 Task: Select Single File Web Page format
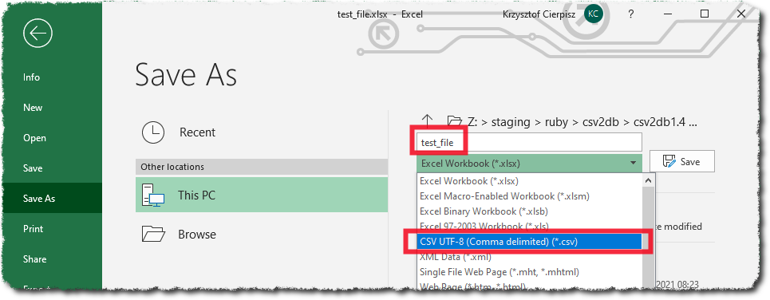point(499,271)
